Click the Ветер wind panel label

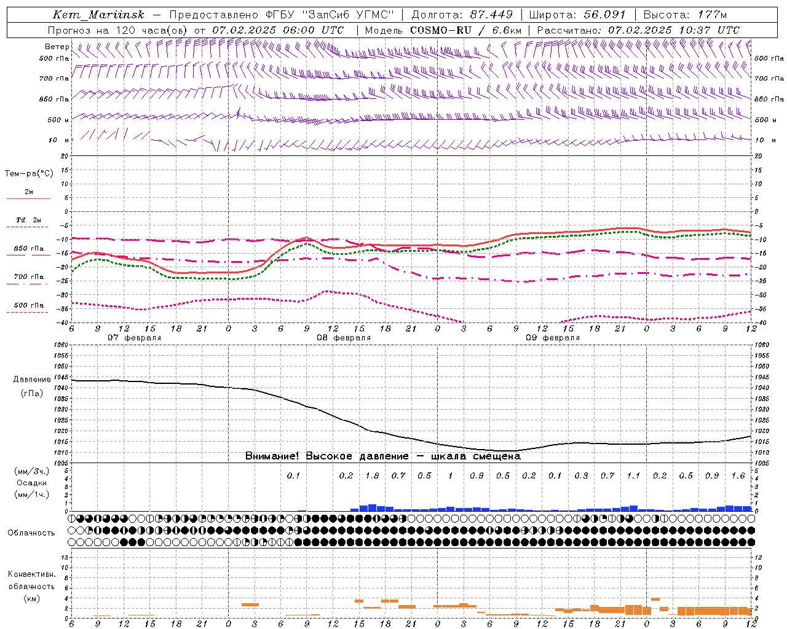(57, 47)
